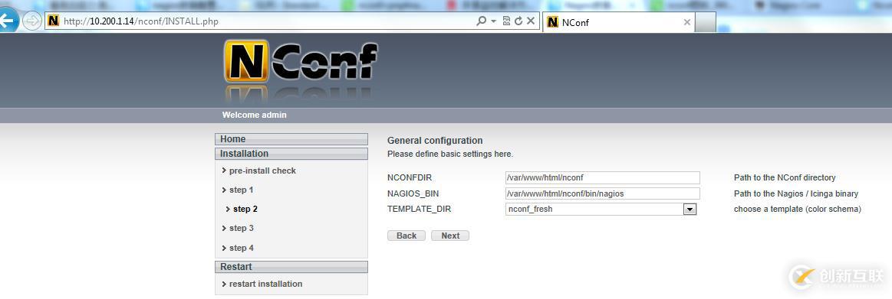Image resolution: width=892 pixels, height=299 pixels.
Task: Select step 2 in sidebar
Action: [245, 210]
